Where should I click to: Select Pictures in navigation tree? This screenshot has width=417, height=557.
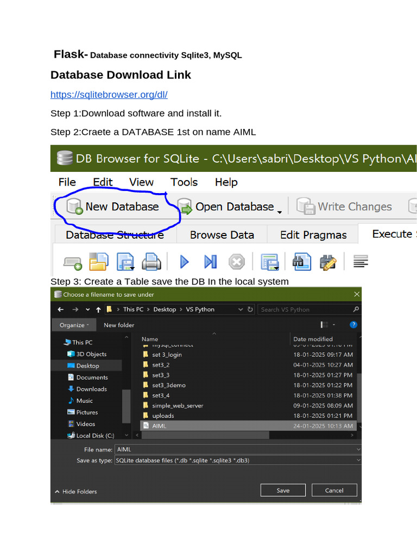point(83,412)
